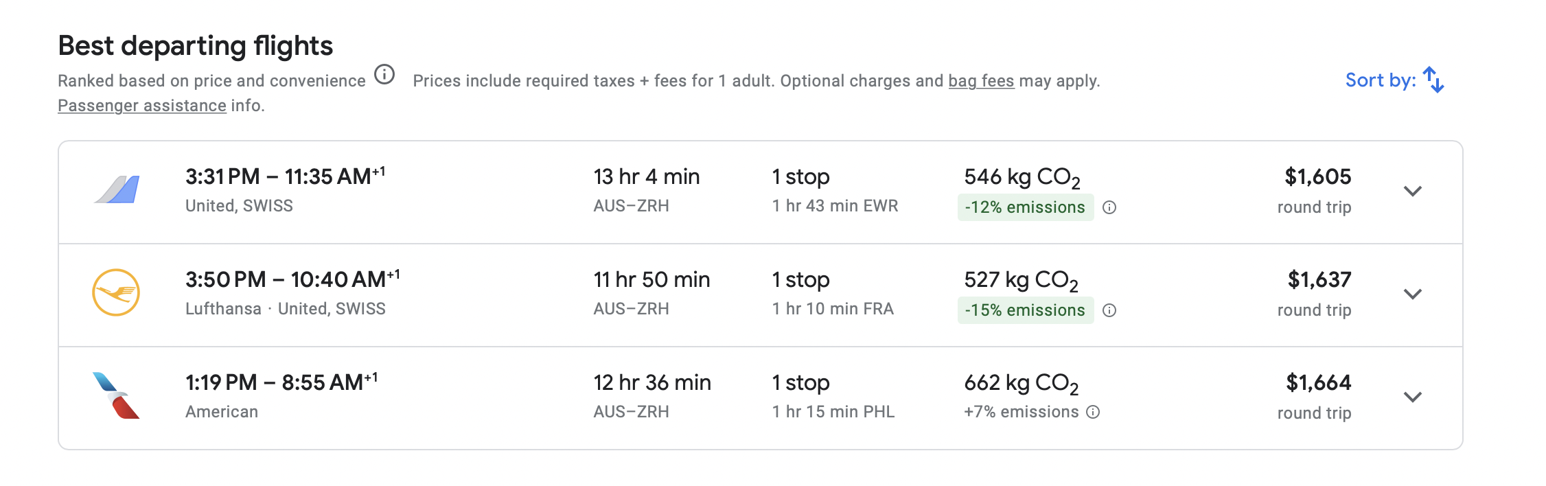Open emissions info for the 546 kg flight

click(1109, 207)
